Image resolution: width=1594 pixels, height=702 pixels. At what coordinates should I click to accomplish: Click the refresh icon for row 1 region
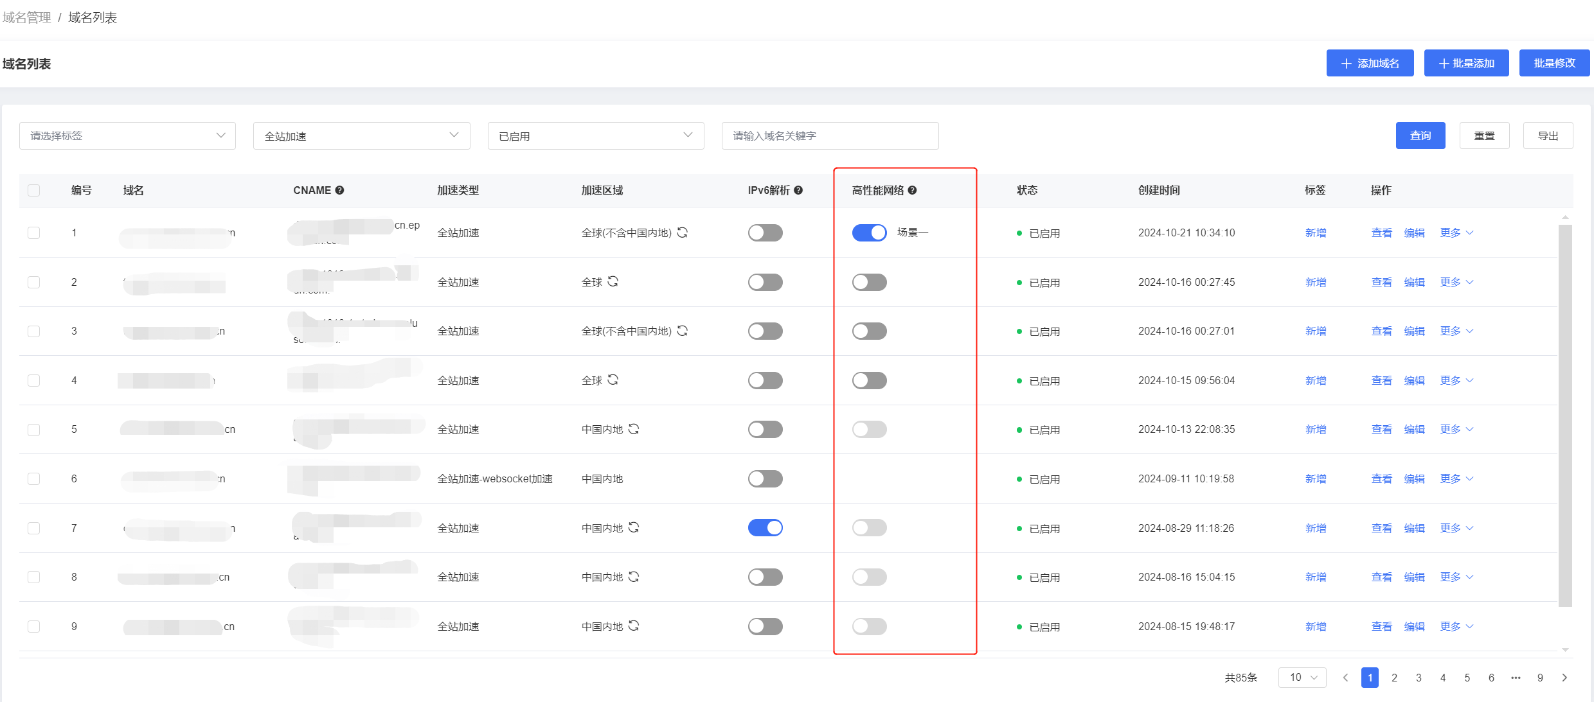[x=683, y=233]
